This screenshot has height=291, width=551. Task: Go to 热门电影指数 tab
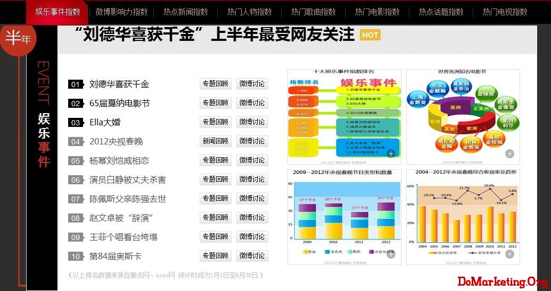377,12
